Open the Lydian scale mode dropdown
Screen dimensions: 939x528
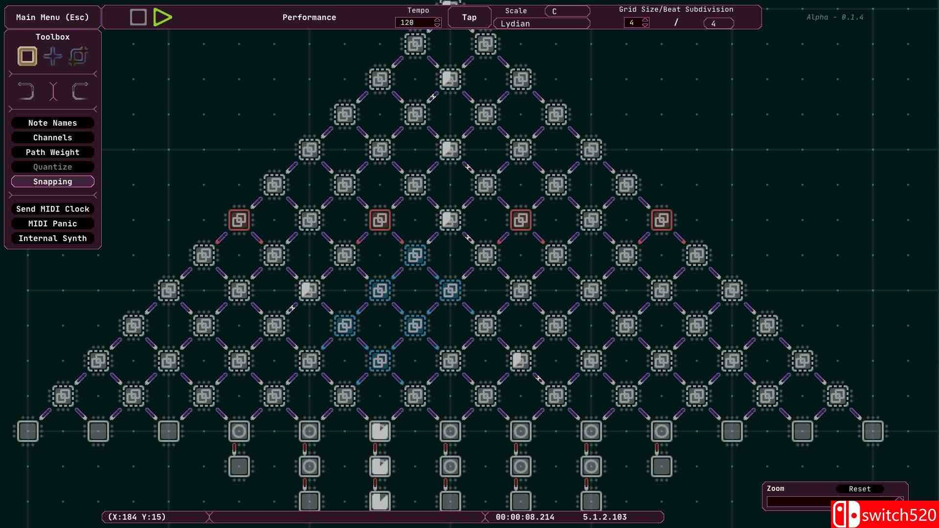tap(542, 23)
